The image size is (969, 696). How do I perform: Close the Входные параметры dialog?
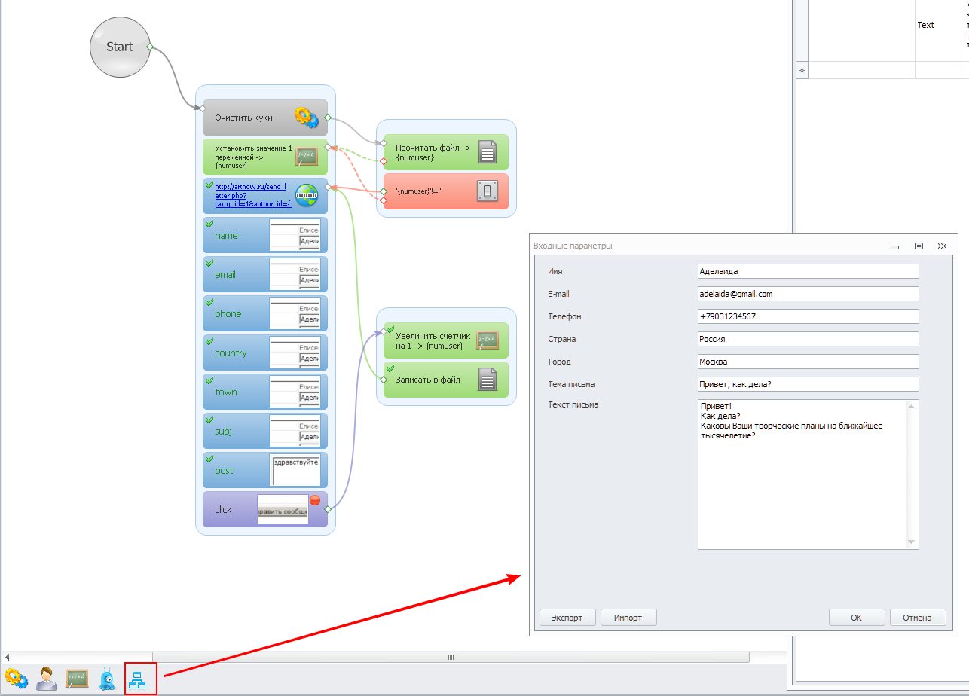pyautogui.click(x=942, y=246)
